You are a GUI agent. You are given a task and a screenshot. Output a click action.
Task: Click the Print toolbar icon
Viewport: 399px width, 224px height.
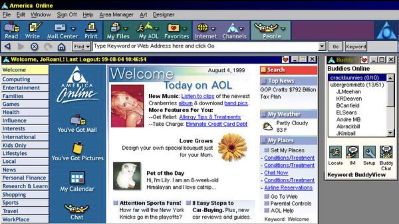pyautogui.click(x=91, y=28)
